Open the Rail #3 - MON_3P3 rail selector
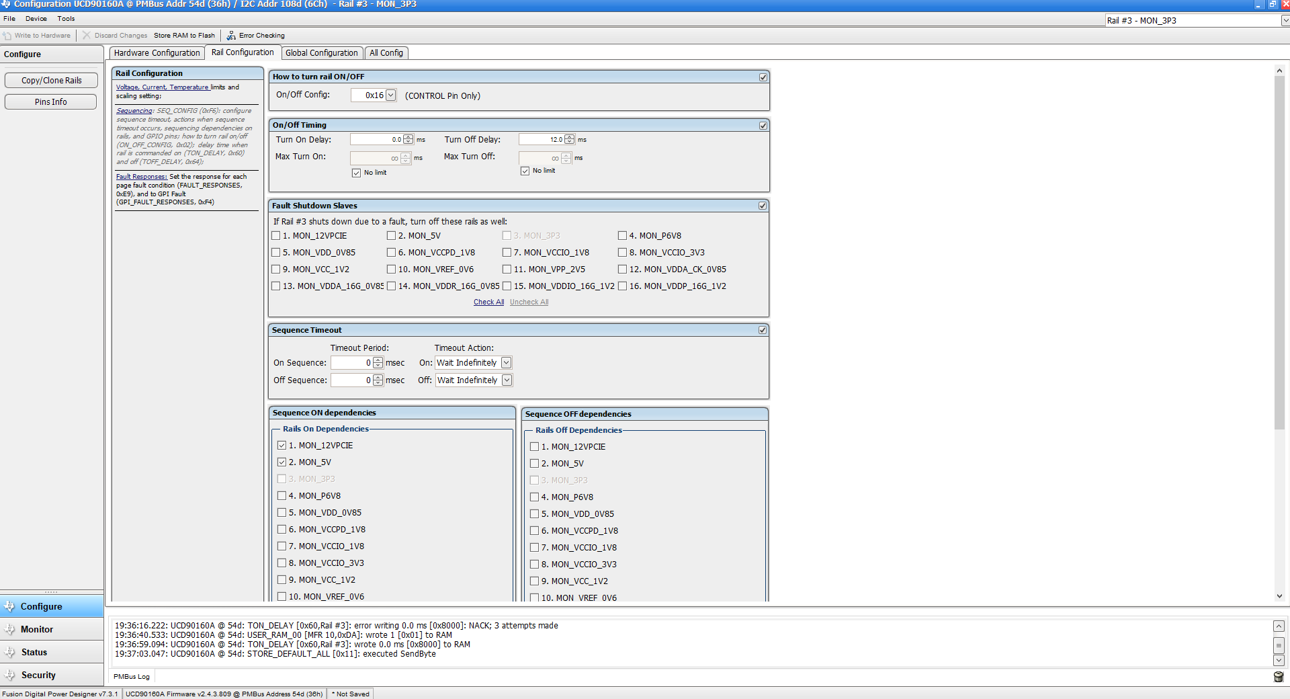1290x699 pixels. 1285,21
